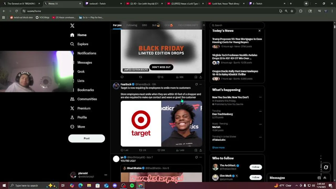The height and width of the screenshot is (189, 336).
Task: Compose new message in Messages drawer
Action: point(319,178)
